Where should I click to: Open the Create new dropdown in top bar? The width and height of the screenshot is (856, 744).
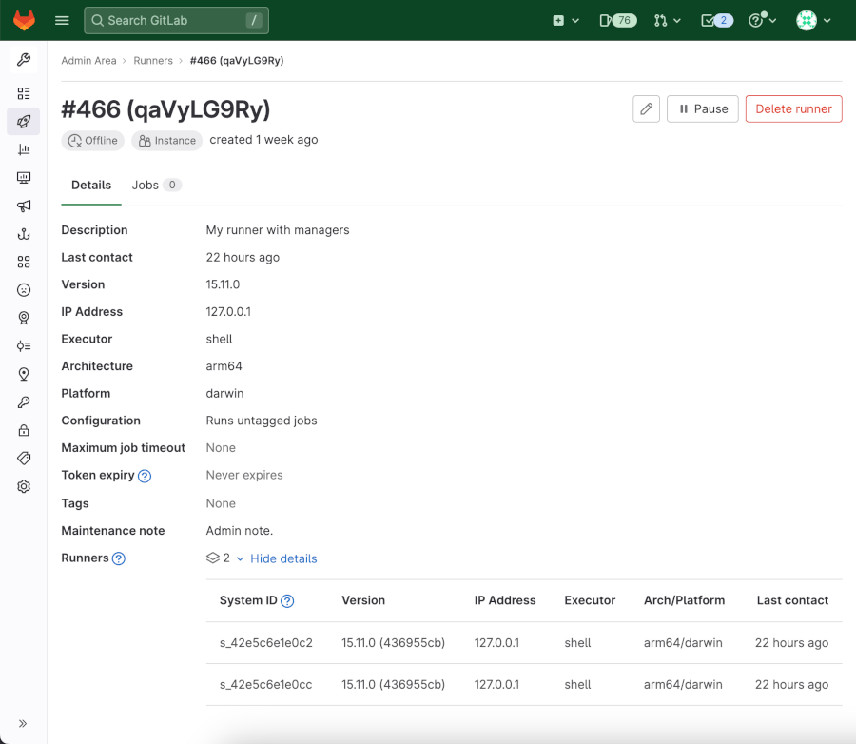pos(565,19)
